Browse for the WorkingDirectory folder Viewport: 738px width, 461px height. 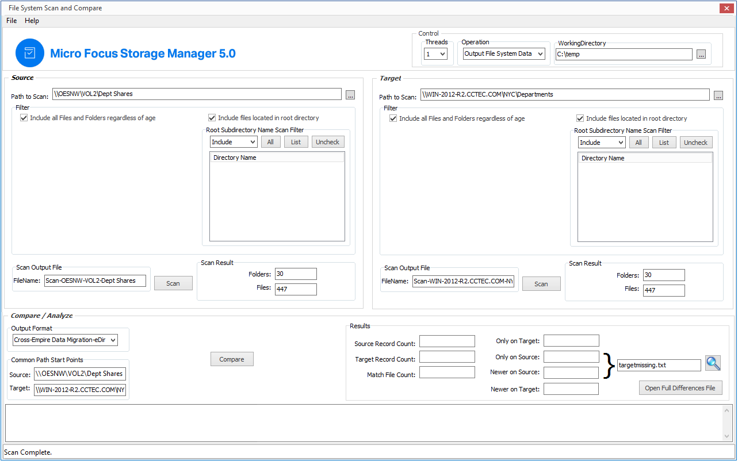[701, 55]
